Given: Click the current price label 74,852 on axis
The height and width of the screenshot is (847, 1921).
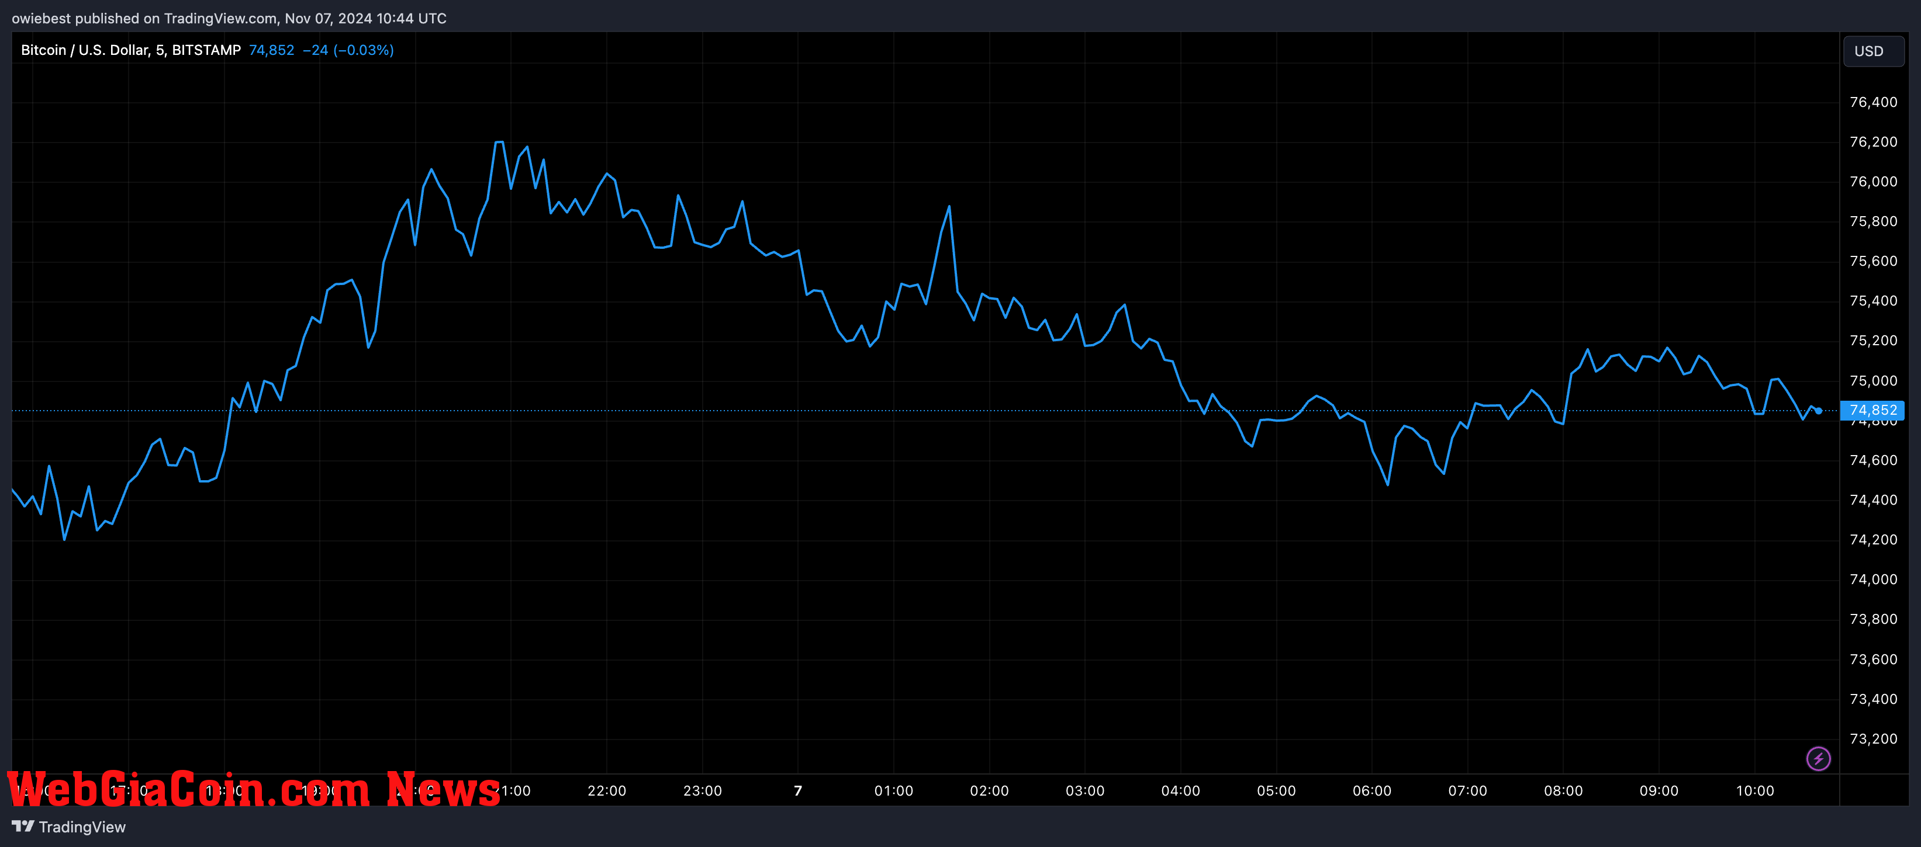Looking at the screenshot, I should point(1872,409).
